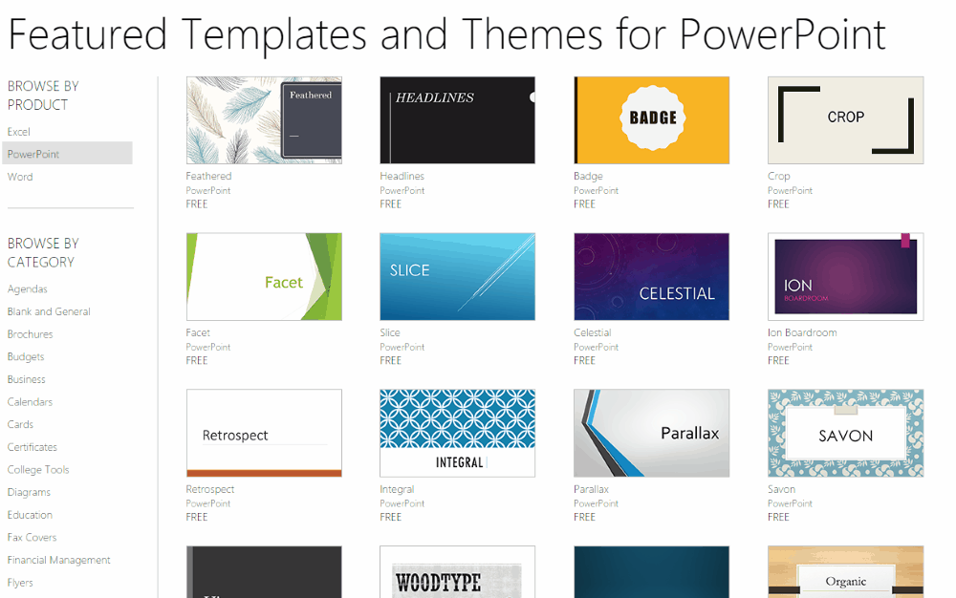Choose the Crop template thumbnail

point(846,120)
